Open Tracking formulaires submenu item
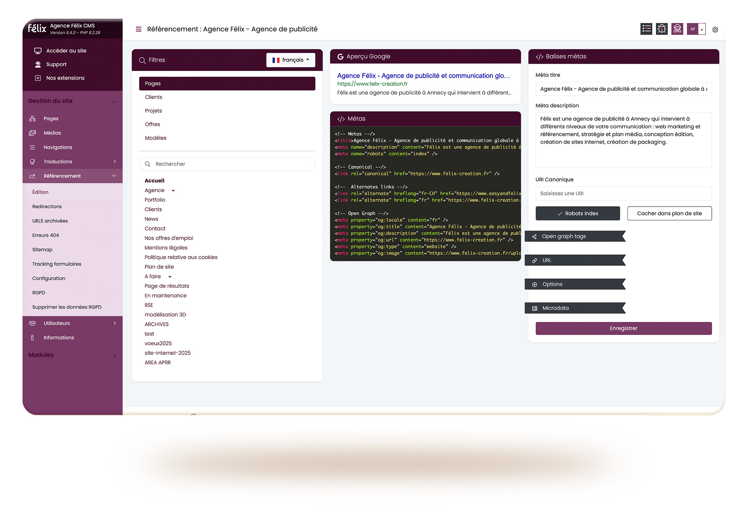This screenshot has width=746, height=513. pyautogui.click(x=57, y=264)
